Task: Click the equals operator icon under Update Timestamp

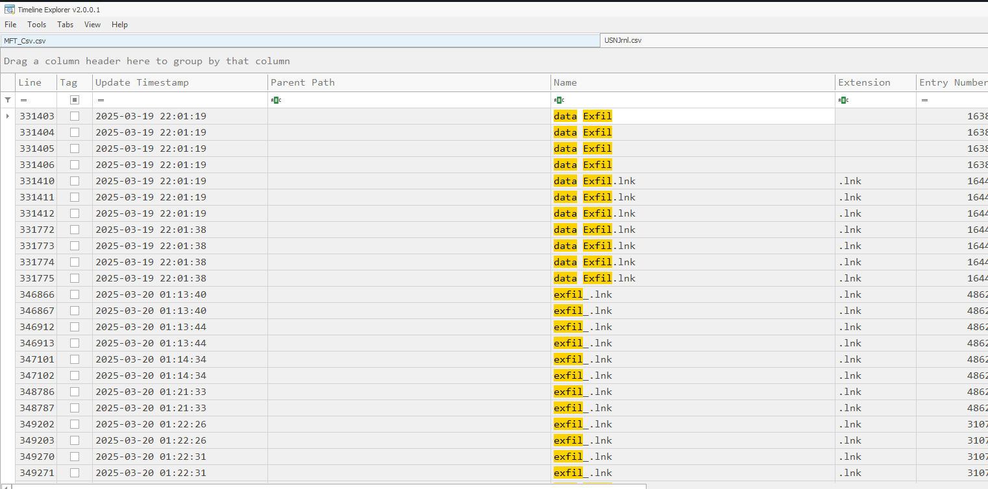Action: pyautogui.click(x=101, y=100)
